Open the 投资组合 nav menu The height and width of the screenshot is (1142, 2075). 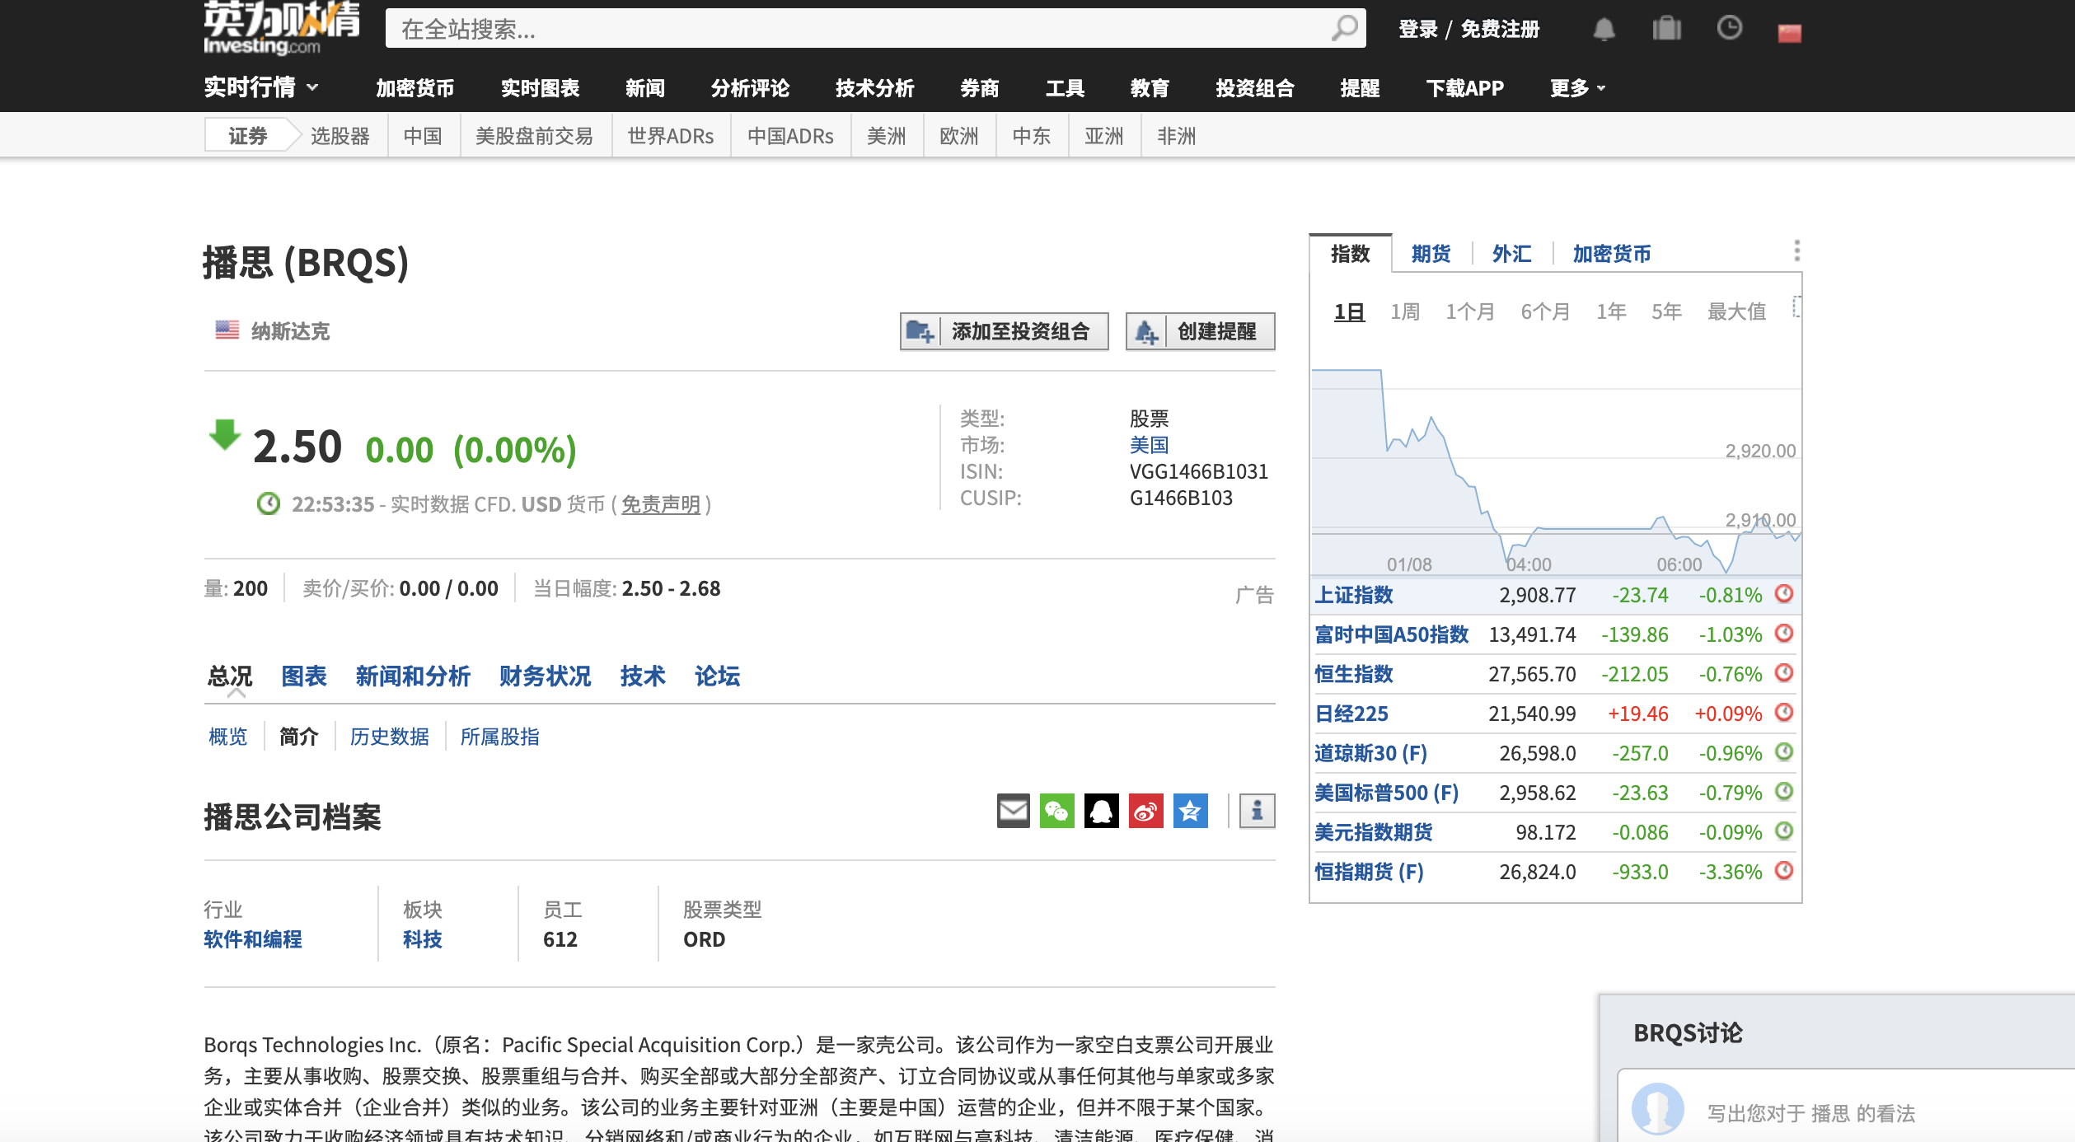tap(1254, 87)
